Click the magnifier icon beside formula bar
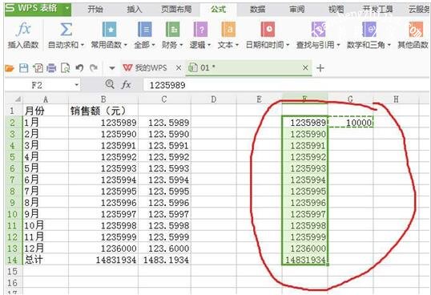431x295 pixels. tap(110, 84)
